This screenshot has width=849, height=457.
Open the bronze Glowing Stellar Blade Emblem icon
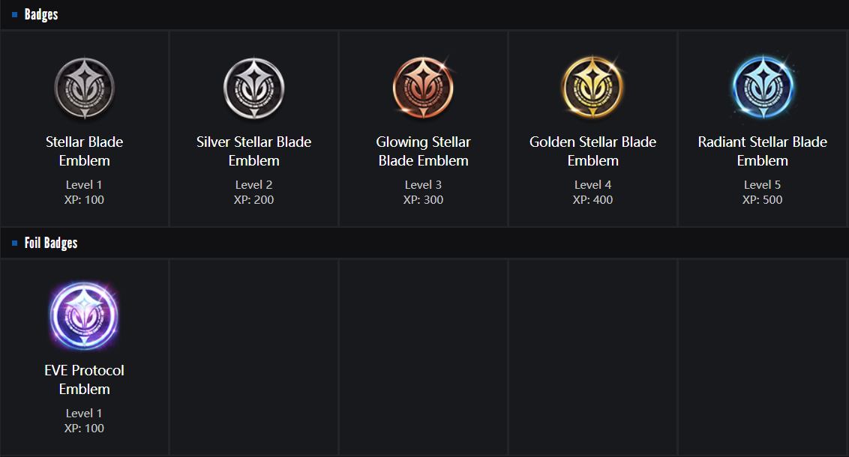[x=423, y=88]
